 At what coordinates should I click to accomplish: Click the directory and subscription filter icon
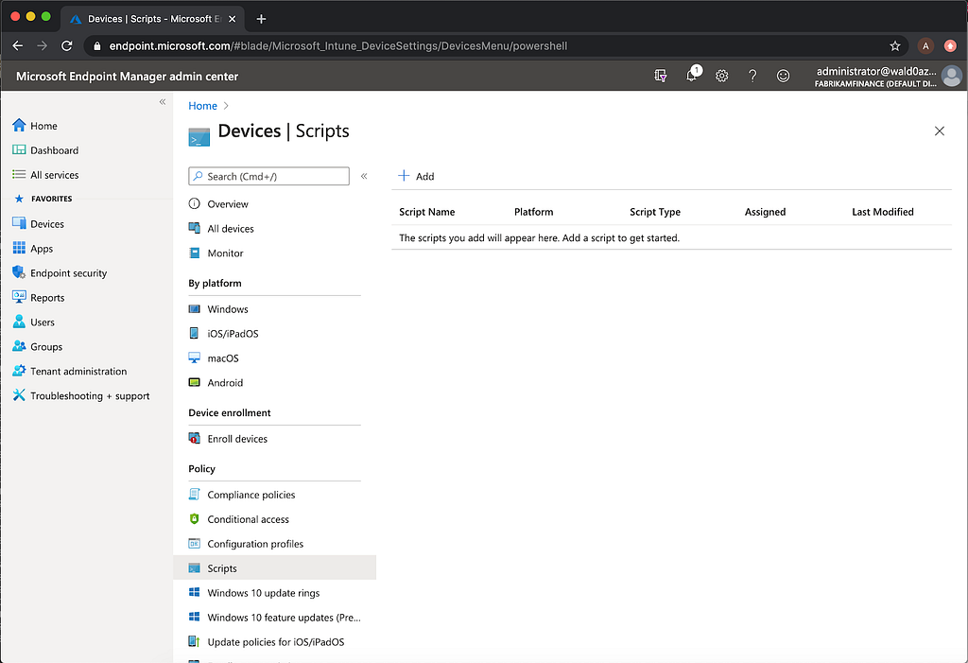coord(661,76)
